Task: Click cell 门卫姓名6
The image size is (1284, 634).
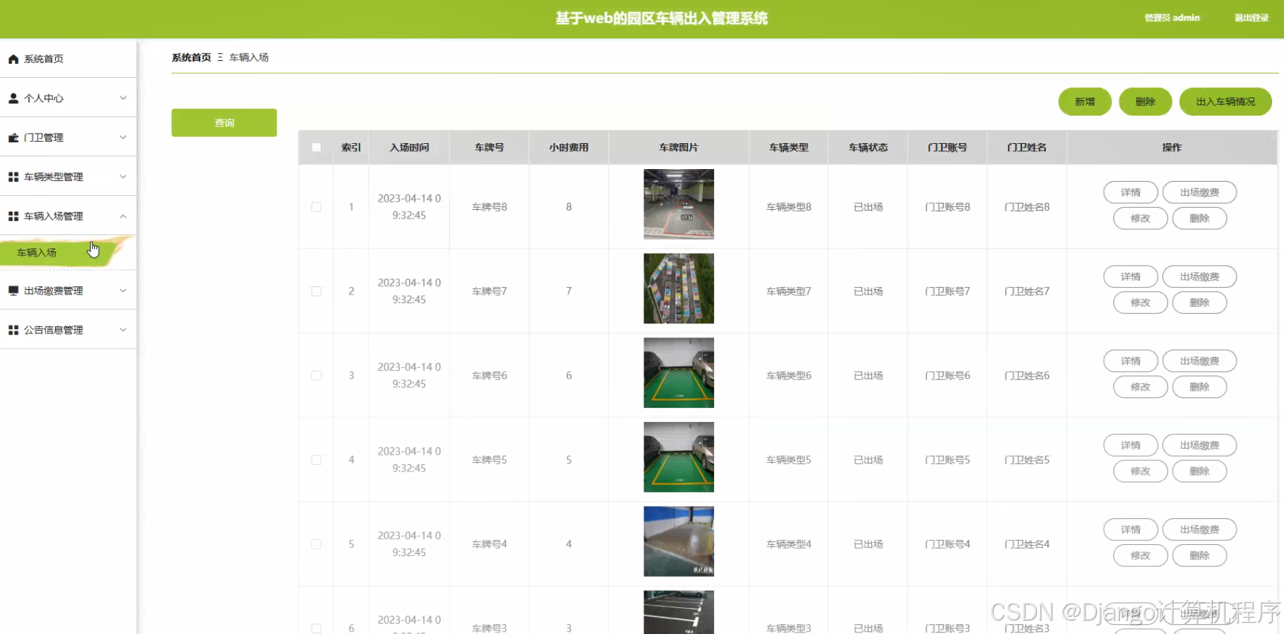Action: 1026,376
